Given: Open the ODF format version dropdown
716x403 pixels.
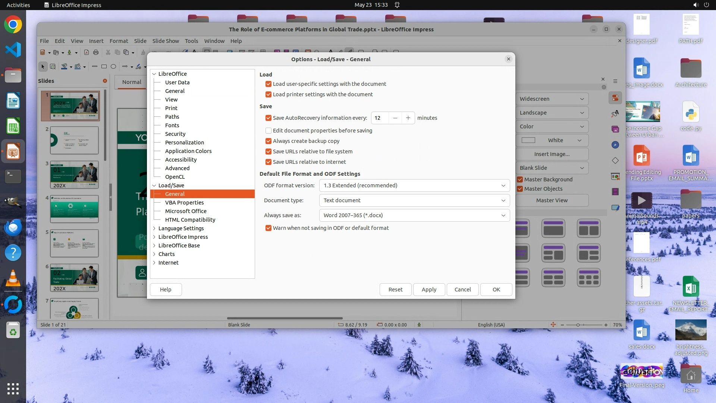Looking at the screenshot, I should pos(414,185).
